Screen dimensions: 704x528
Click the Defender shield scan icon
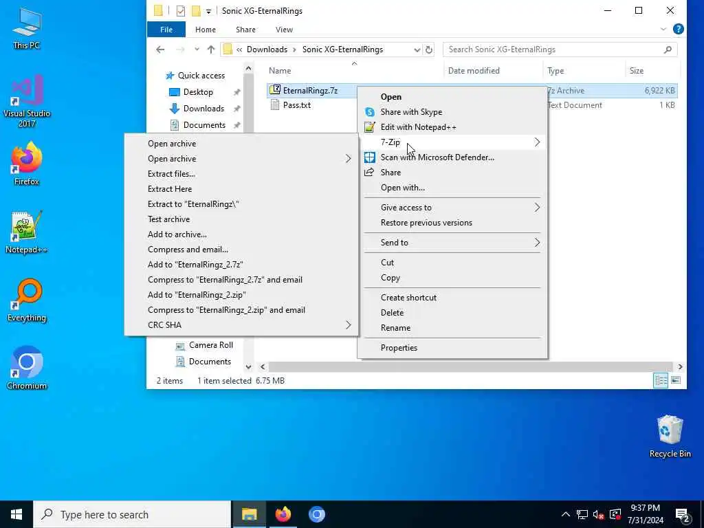coord(369,157)
